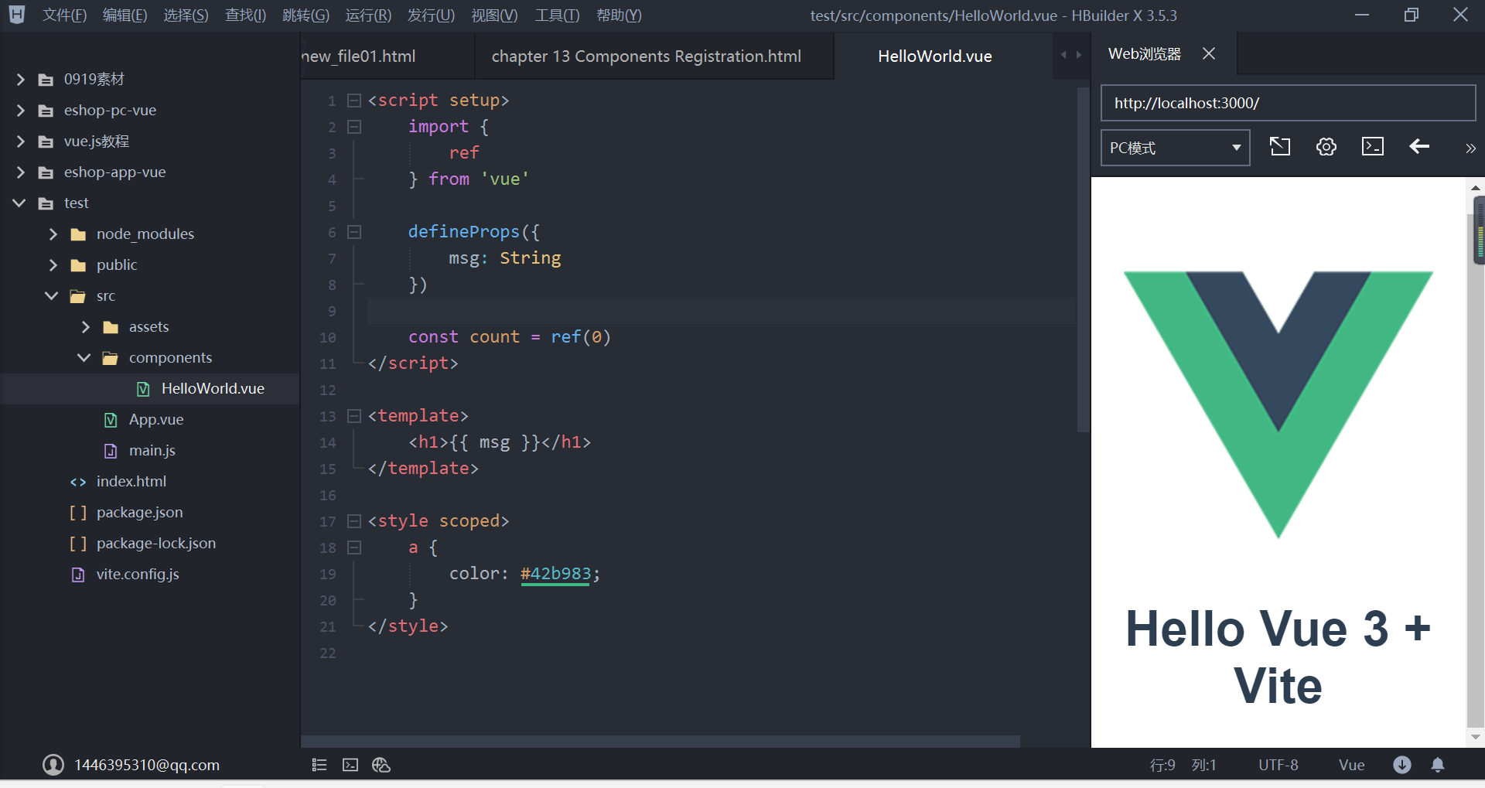Click the 1446395310@qq.com account label

tap(147, 765)
